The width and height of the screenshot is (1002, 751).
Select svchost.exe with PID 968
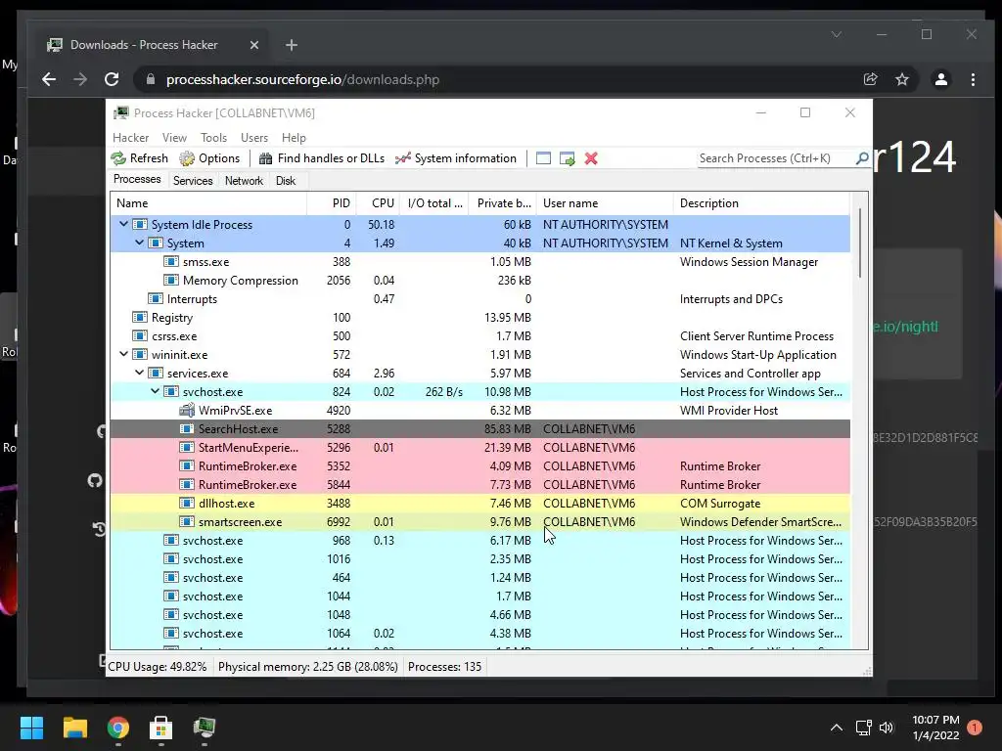479,540
